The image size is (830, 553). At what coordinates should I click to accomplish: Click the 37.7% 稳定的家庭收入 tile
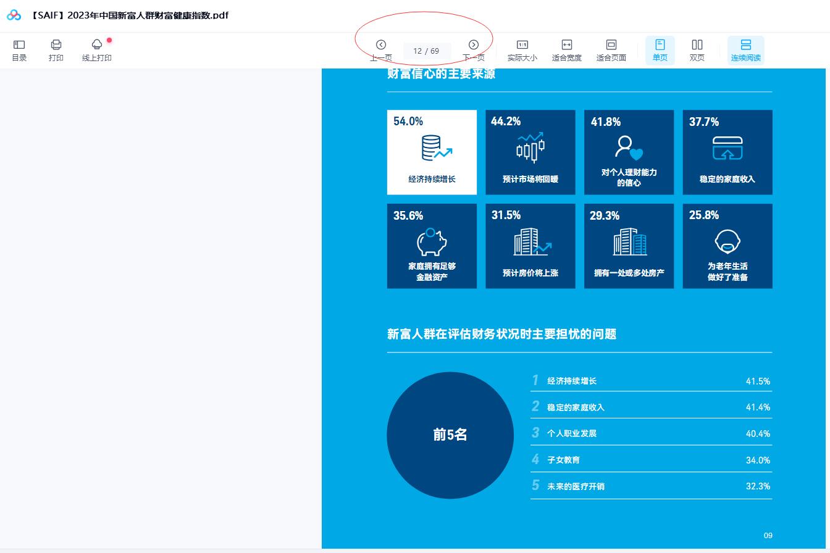(x=727, y=152)
